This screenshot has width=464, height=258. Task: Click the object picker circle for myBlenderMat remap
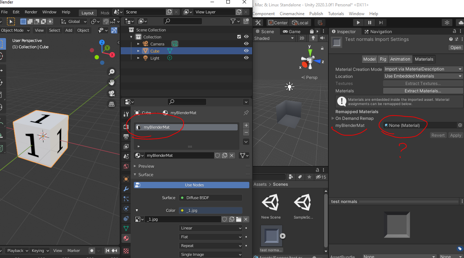460,125
